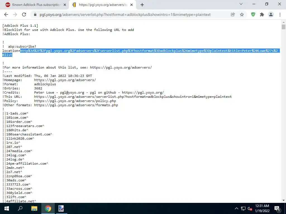The height and width of the screenshot is (214, 286).
Task: Click the entry "||2mdn.net^"
Action: pos(13,168)
